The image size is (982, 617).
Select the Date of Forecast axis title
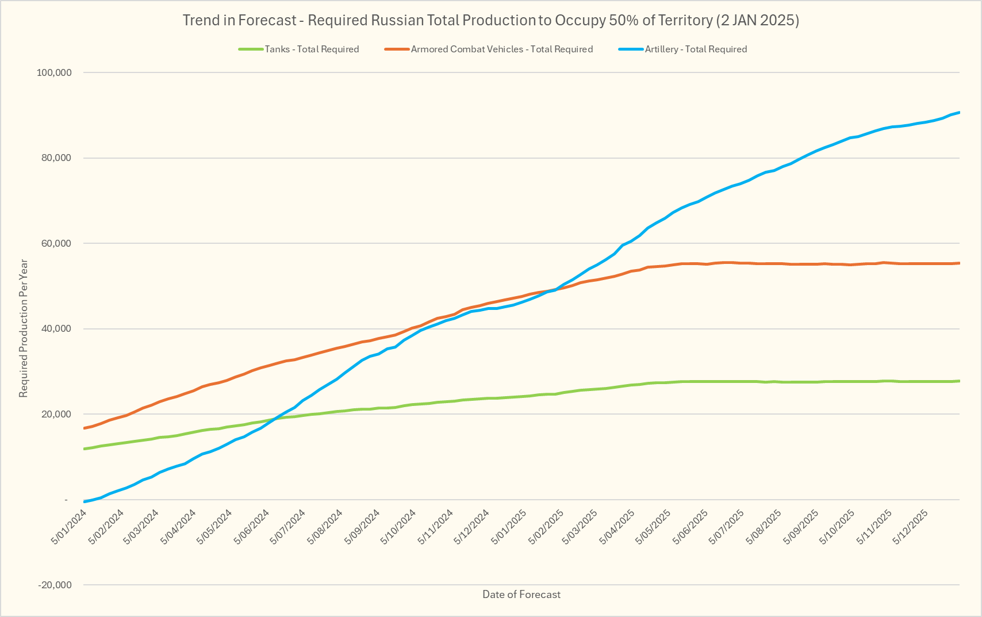[x=521, y=595]
